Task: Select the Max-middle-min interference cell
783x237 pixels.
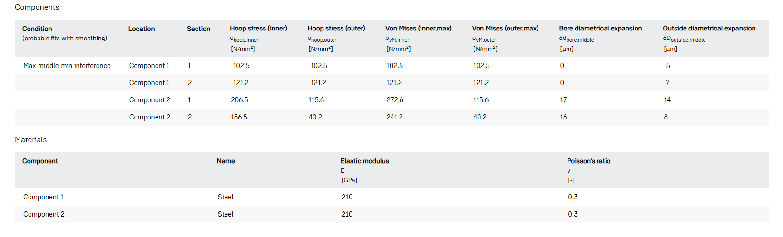Action: tap(67, 66)
